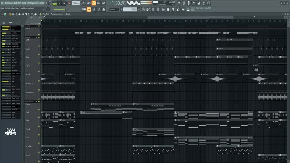The image size is (290, 163).
Task: Open the ADD menu
Action: pos(11,3)
